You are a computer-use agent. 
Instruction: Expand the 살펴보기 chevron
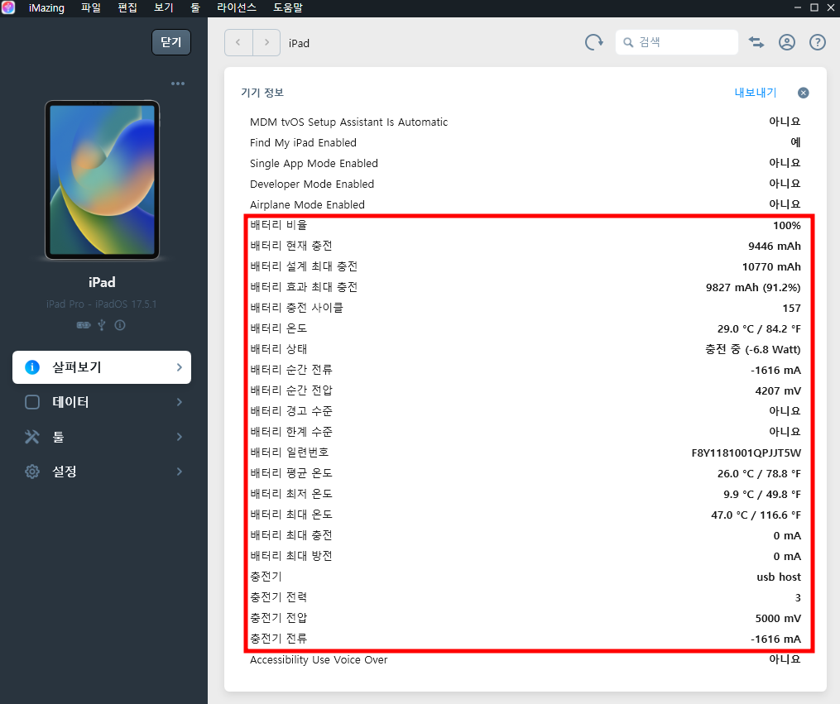(180, 367)
